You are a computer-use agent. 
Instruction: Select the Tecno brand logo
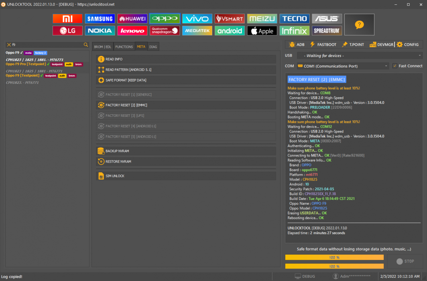(295, 19)
